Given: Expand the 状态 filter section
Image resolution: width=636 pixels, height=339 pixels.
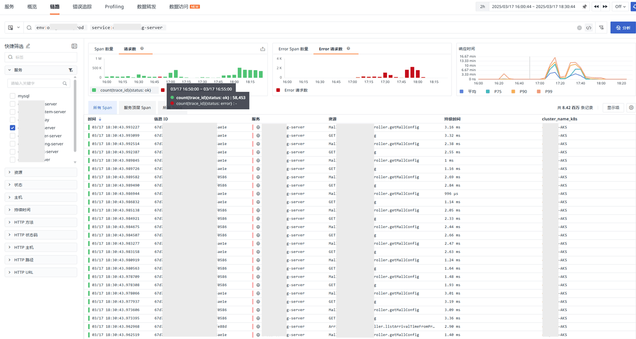Looking at the screenshot, I should [x=41, y=185].
